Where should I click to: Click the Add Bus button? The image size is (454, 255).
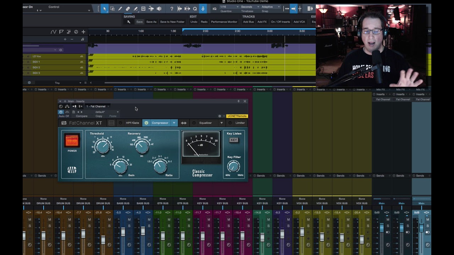tap(248, 22)
